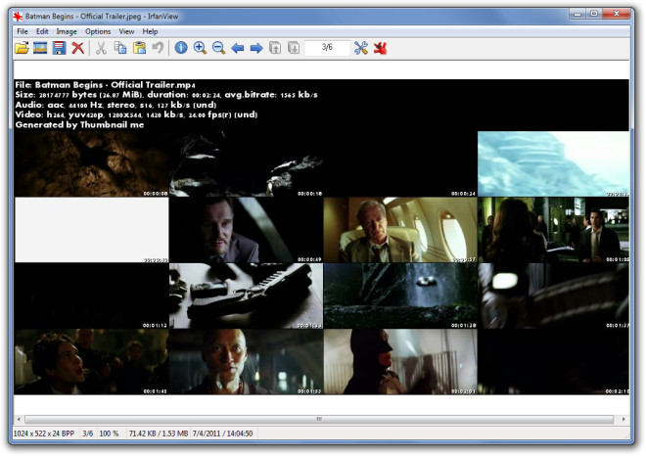646x456 pixels.
Task: Open the Edit menu
Action: point(42,31)
